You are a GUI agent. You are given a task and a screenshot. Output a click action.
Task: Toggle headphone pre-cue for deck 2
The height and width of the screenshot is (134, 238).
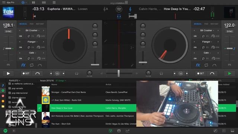pyautogui.click(x=161, y=74)
